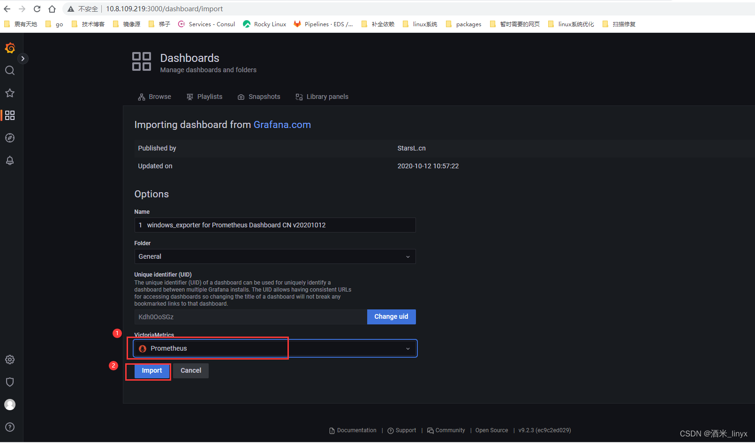Open the Support footer link
Image resolution: width=755 pixels, height=443 pixels.
(x=402, y=430)
